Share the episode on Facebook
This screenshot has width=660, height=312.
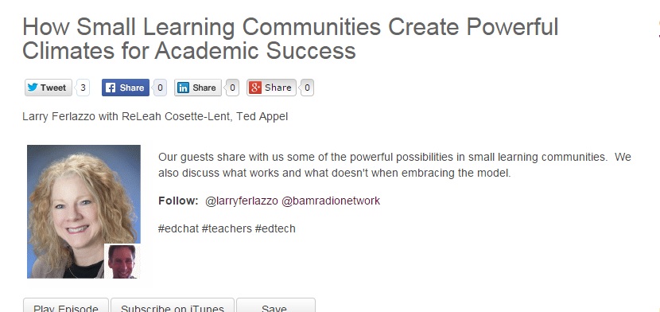(x=126, y=88)
